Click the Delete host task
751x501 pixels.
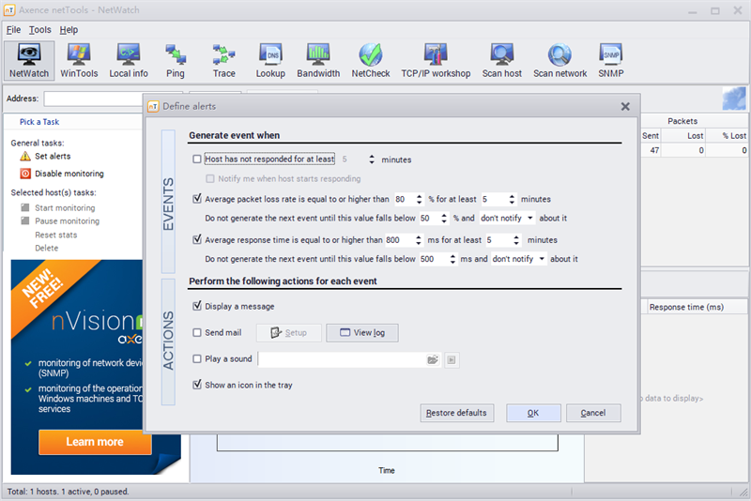(46, 248)
